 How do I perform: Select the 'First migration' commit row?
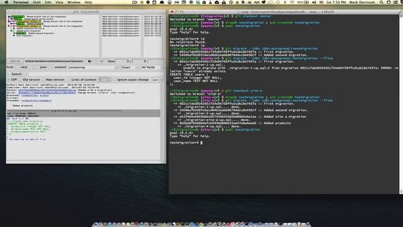[24, 35]
